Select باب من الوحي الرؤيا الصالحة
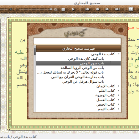The image size is (139, 139). pyautogui.click(x=82, y=68)
